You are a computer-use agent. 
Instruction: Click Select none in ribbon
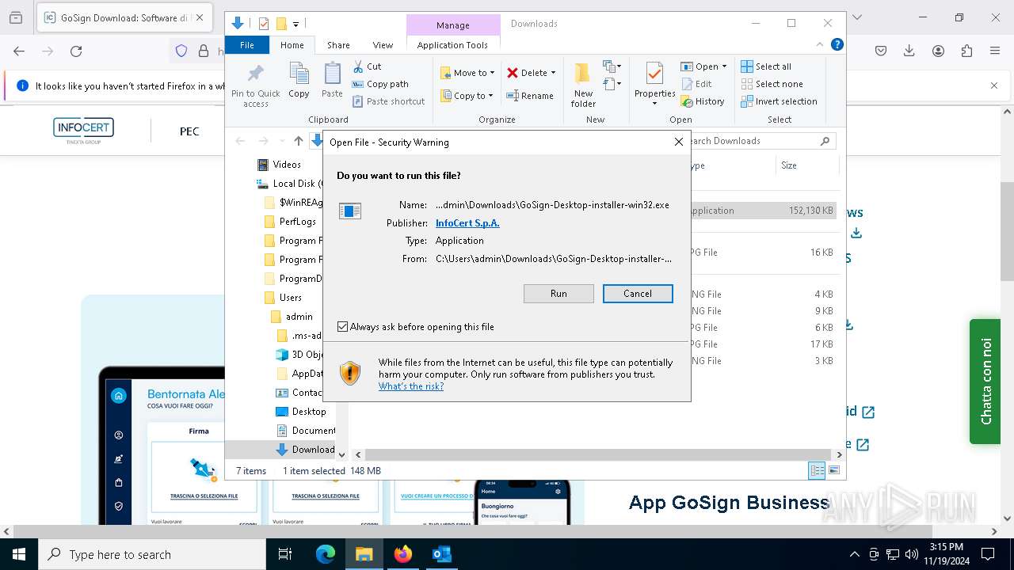(x=772, y=84)
